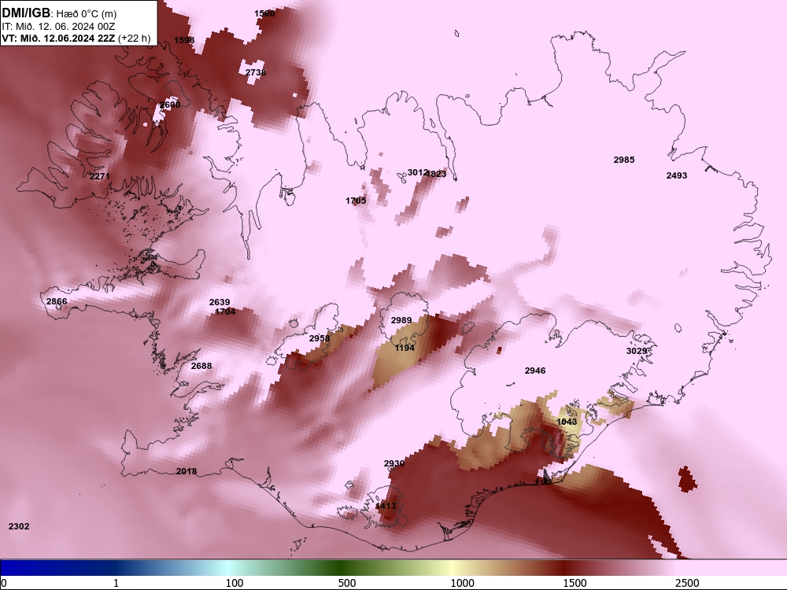Select the 1598 height label
This screenshot has height=590, width=787.
click(x=184, y=40)
